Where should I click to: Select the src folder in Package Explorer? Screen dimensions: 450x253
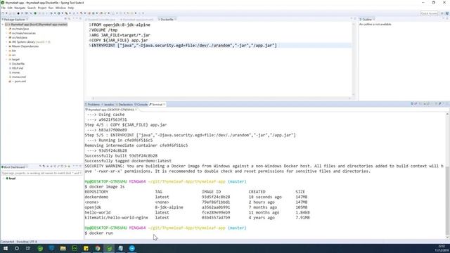point(13,55)
